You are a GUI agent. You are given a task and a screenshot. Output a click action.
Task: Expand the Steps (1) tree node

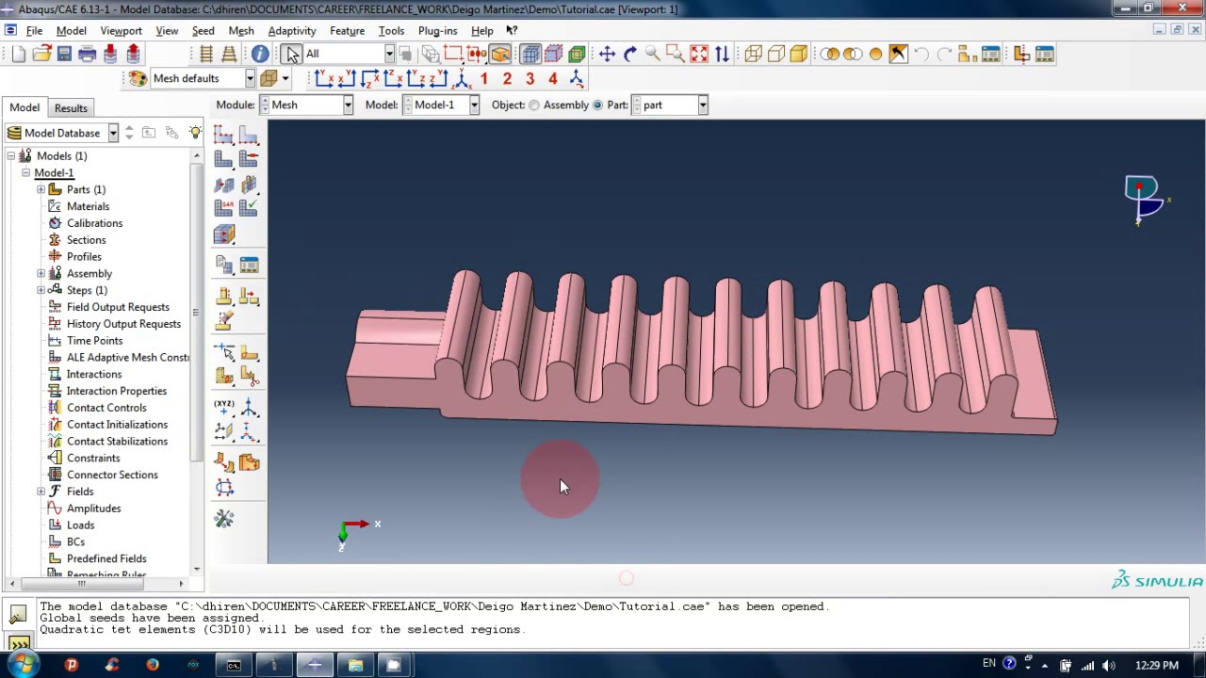coord(41,291)
